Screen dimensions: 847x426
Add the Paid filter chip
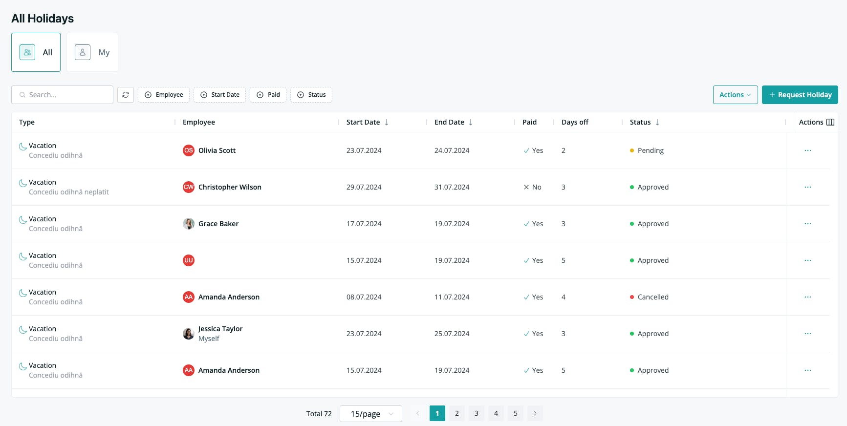[x=268, y=95]
